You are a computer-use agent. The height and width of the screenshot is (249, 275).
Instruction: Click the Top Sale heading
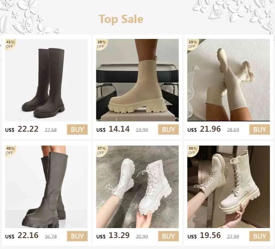121,19
